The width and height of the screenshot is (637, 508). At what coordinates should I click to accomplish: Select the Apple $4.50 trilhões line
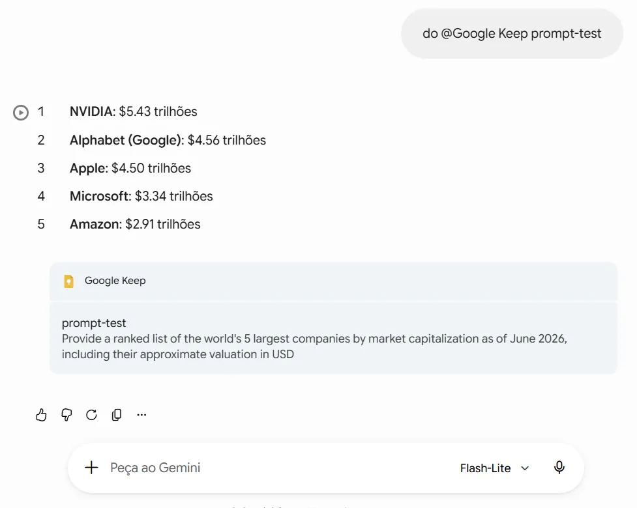[130, 168]
